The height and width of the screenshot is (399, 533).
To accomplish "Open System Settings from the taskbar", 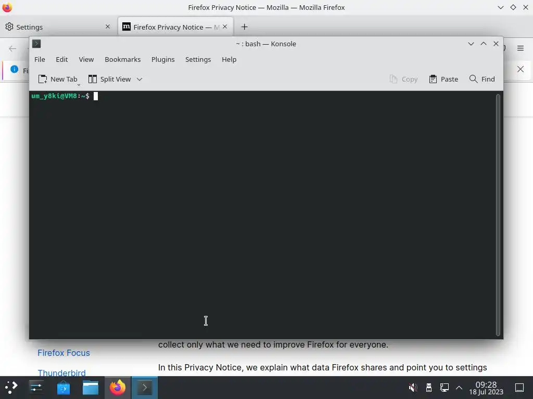I will 36,388.
